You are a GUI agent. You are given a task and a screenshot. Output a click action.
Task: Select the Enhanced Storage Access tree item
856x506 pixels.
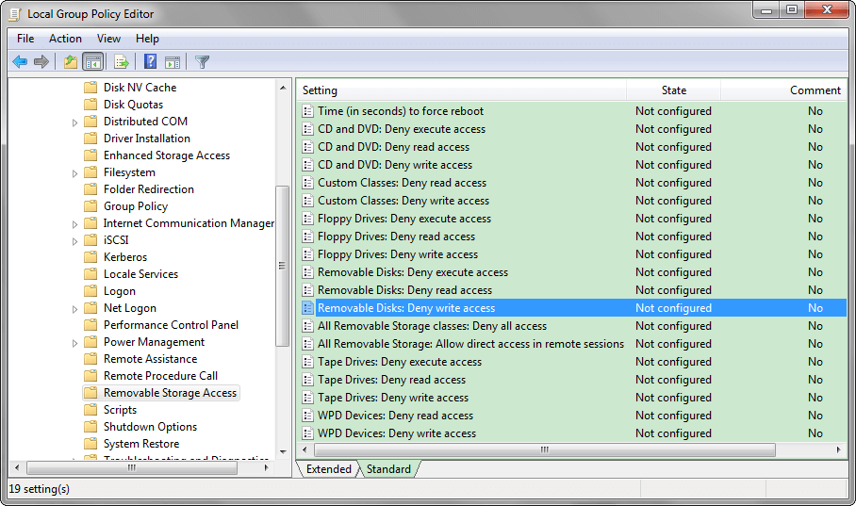(167, 155)
